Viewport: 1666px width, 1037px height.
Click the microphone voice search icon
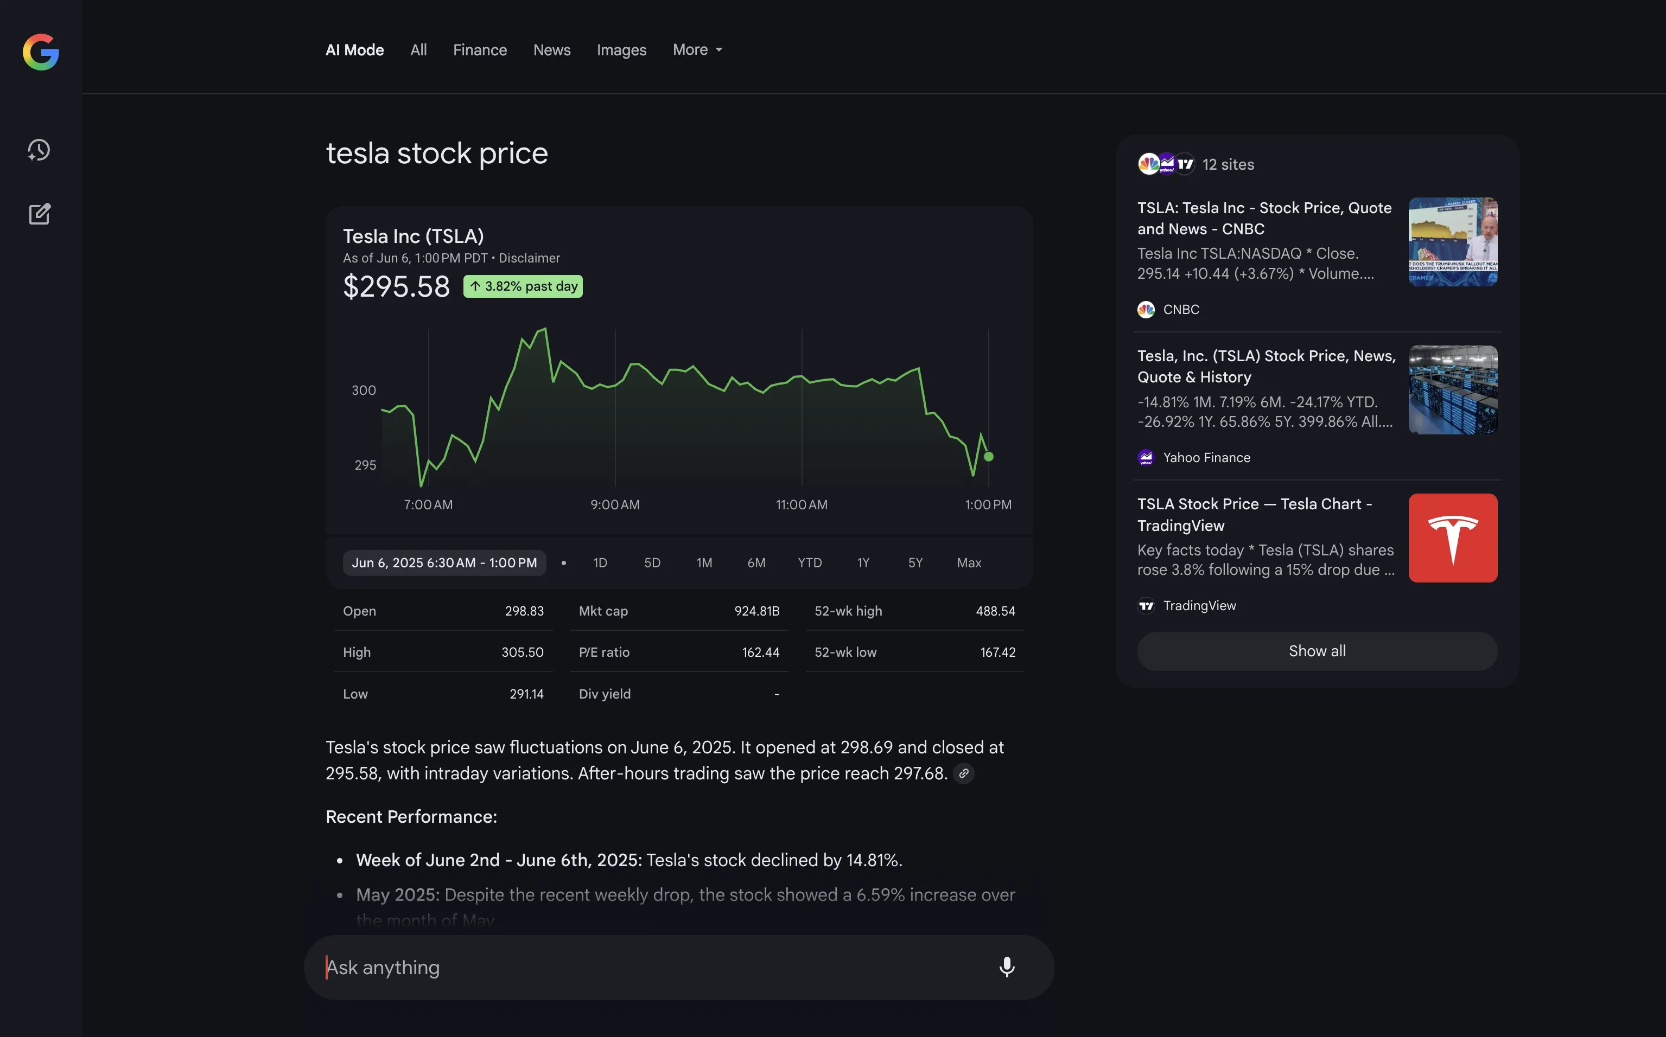1007,967
